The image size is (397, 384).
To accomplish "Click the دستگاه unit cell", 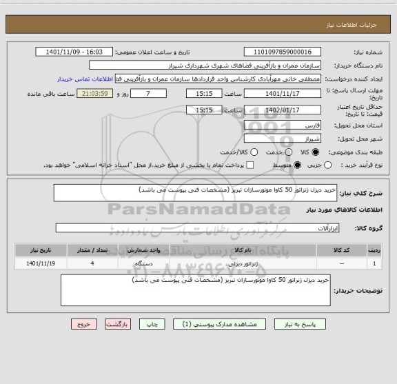I will pyautogui.click(x=143, y=263).
